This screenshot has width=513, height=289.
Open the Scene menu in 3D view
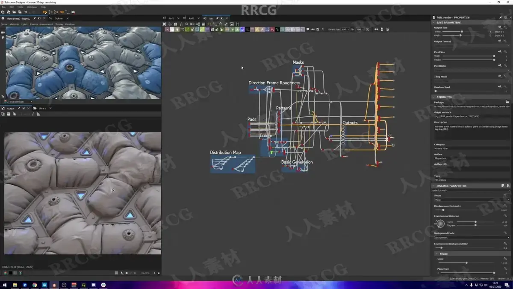pos(4,24)
